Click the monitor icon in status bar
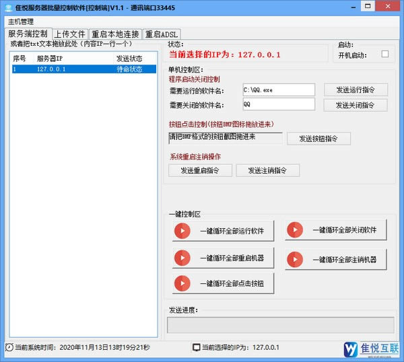 point(197,347)
